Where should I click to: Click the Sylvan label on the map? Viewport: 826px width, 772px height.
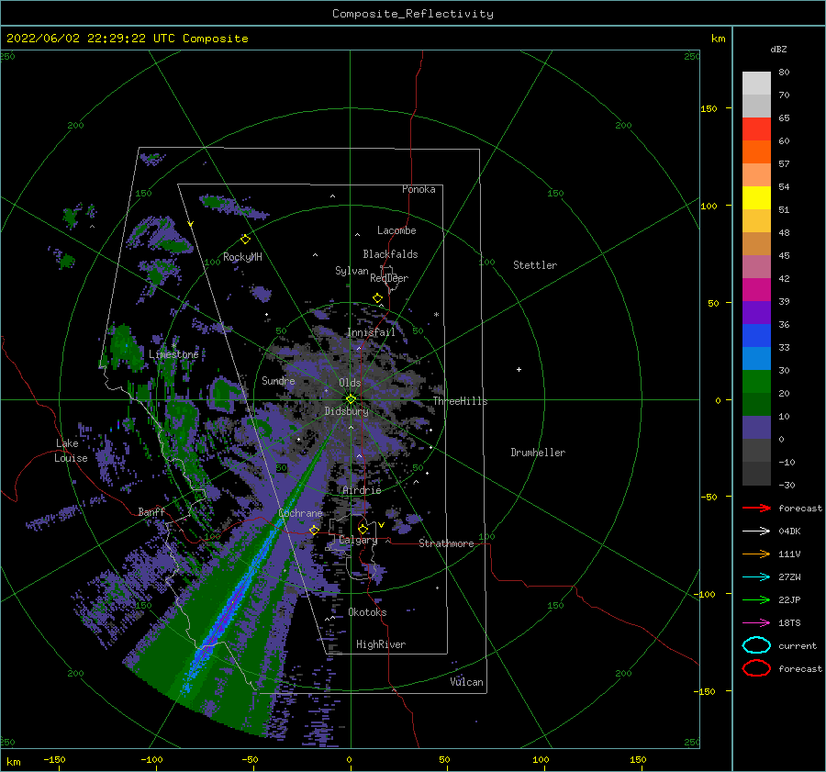click(x=352, y=271)
